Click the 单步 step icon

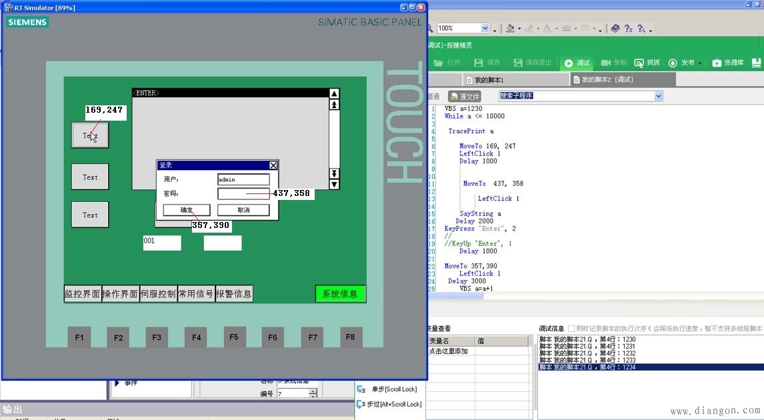click(361, 389)
